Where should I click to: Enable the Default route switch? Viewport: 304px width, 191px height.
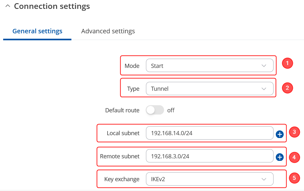pyautogui.click(x=155, y=110)
